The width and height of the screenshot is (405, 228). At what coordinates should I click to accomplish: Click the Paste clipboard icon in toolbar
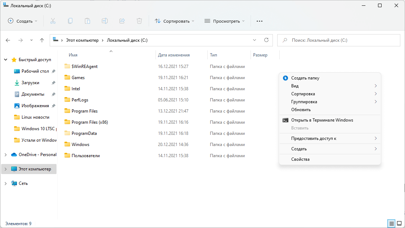pyautogui.click(x=87, y=21)
